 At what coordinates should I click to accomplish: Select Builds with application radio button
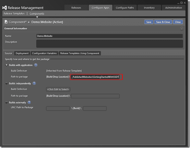[x=7, y=65]
